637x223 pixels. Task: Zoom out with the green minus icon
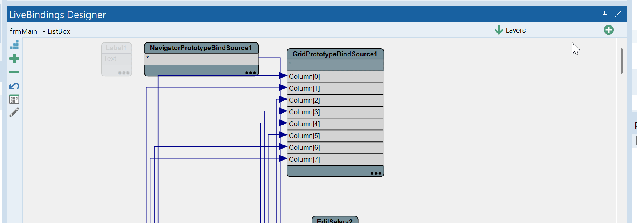coord(14,72)
